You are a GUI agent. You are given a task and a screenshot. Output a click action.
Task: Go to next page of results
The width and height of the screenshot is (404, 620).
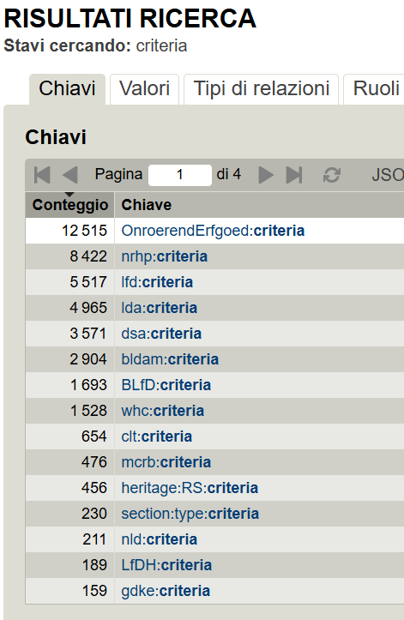click(x=266, y=175)
